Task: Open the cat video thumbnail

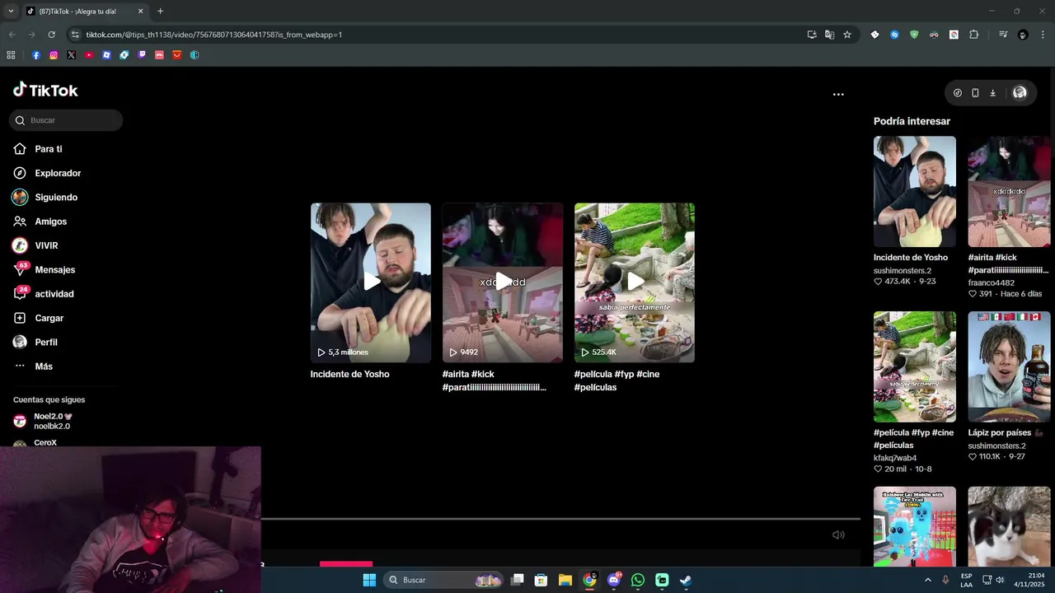Action: pos(1009,526)
